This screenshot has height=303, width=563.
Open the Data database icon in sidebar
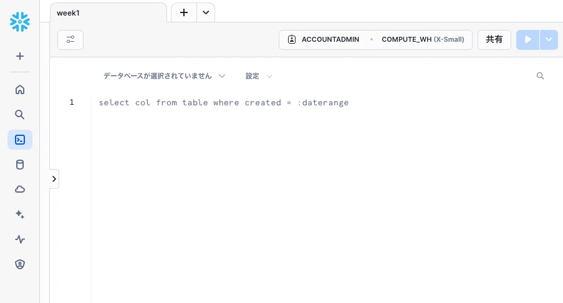(x=20, y=165)
